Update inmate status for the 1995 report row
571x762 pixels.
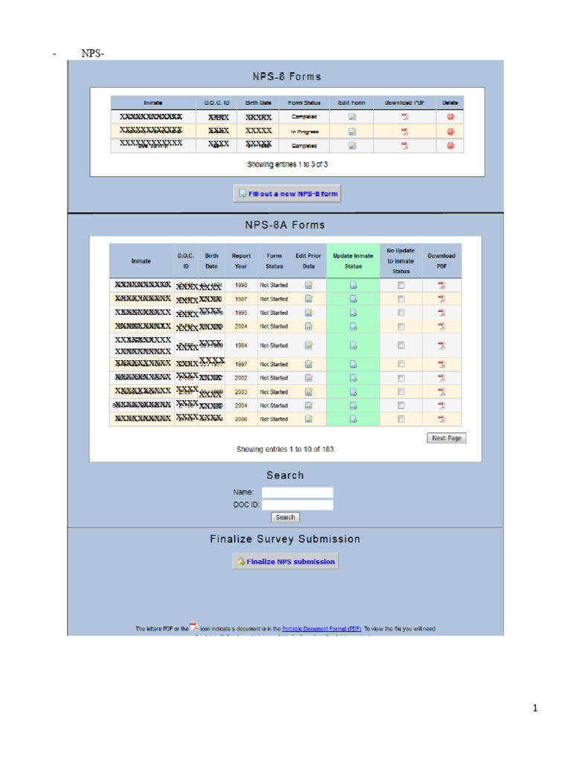tap(353, 313)
